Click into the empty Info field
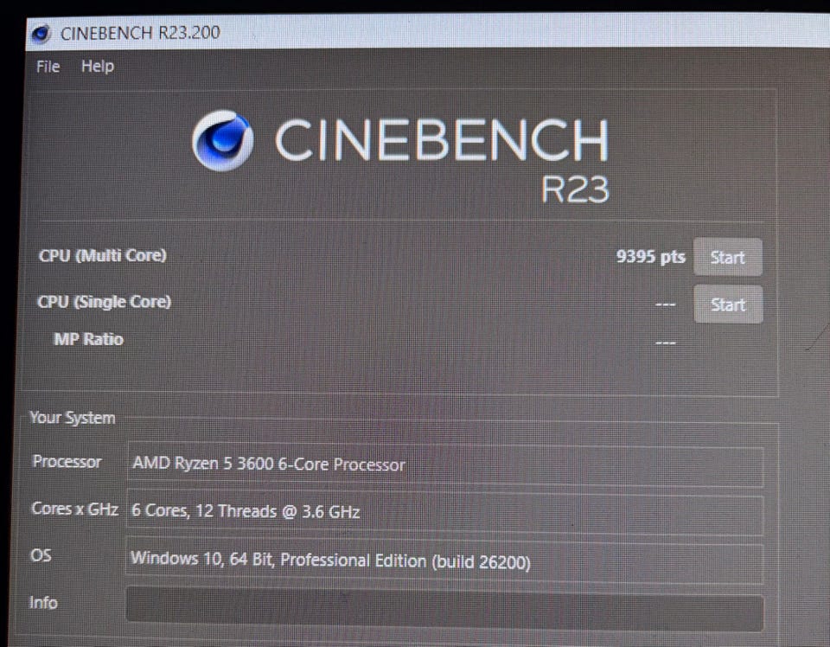This screenshot has width=830, height=647. (x=444, y=610)
